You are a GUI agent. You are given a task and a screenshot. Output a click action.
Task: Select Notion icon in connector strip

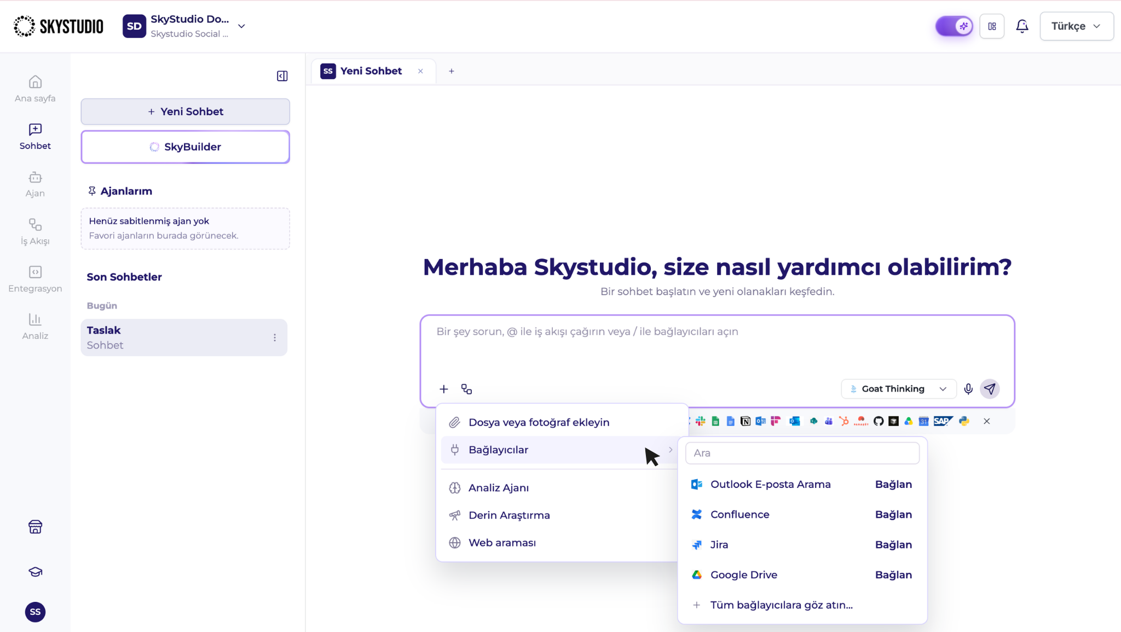coord(745,421)
